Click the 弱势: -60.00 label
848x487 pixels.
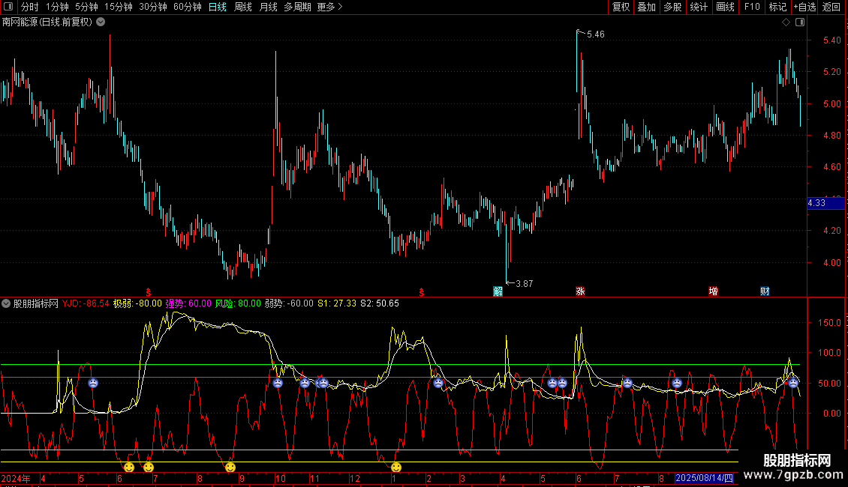(x=289, y=303)
